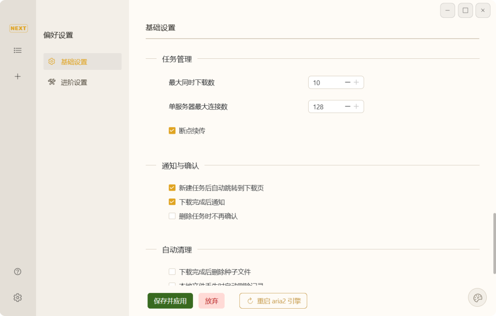
Task: Click the 保存并应用 button
Action: coord(170,301)
